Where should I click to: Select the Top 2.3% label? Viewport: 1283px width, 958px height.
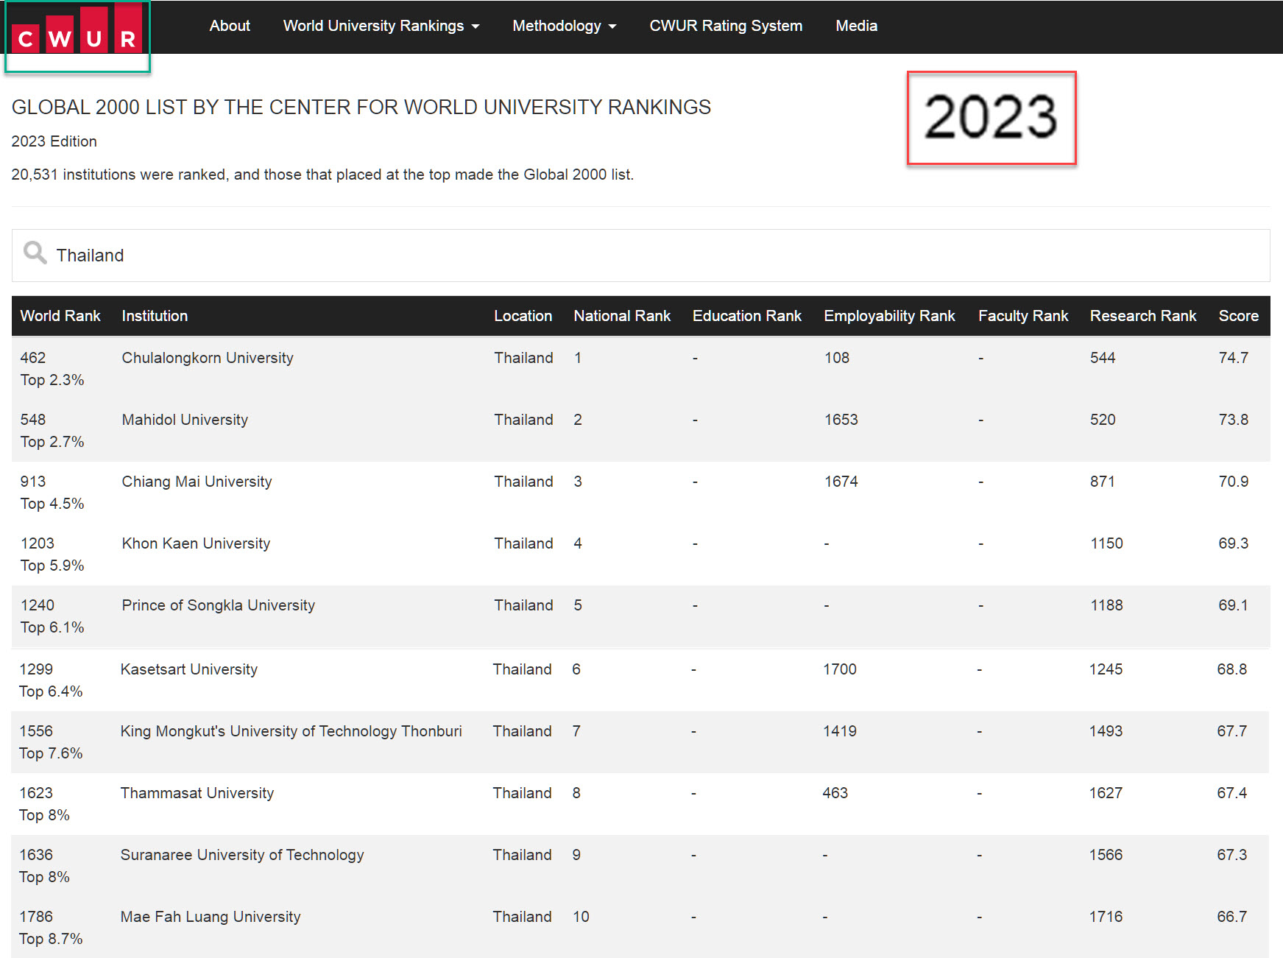pyautogui.click(x=52, y=380)
